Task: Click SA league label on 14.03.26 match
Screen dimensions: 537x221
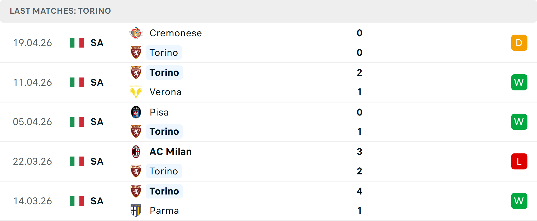Action: point(97,201)
